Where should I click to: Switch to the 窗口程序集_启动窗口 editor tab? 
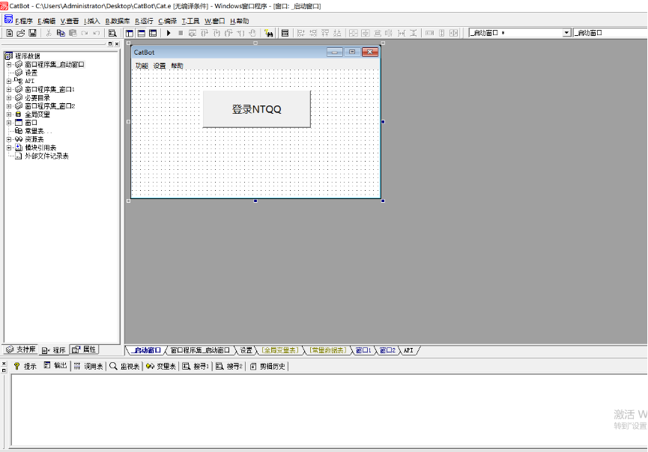199,350
